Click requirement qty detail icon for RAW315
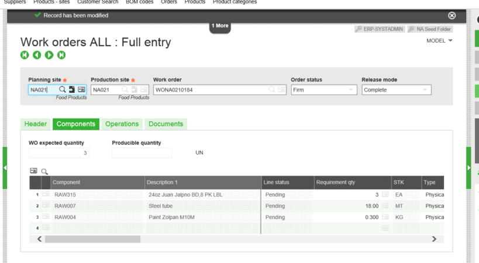479x263 pixels. (x=385, y=194)
